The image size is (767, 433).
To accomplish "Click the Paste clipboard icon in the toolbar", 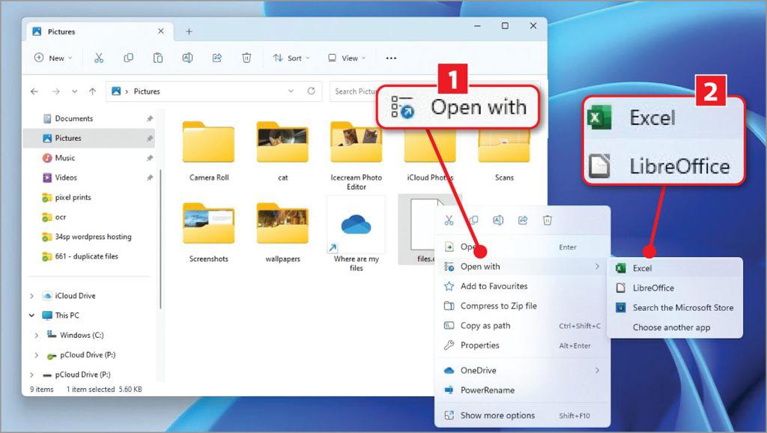I will coord(158,58).
